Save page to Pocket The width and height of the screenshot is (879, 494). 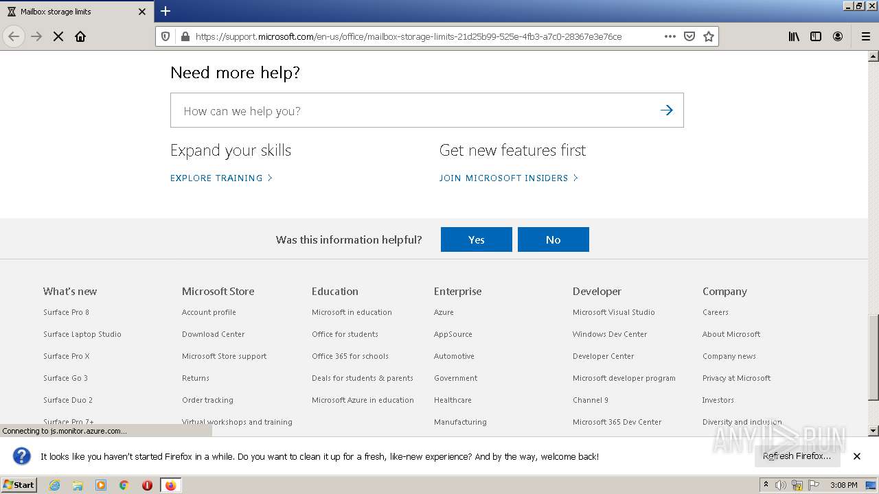pyautogui.click(x=689, y=36)
